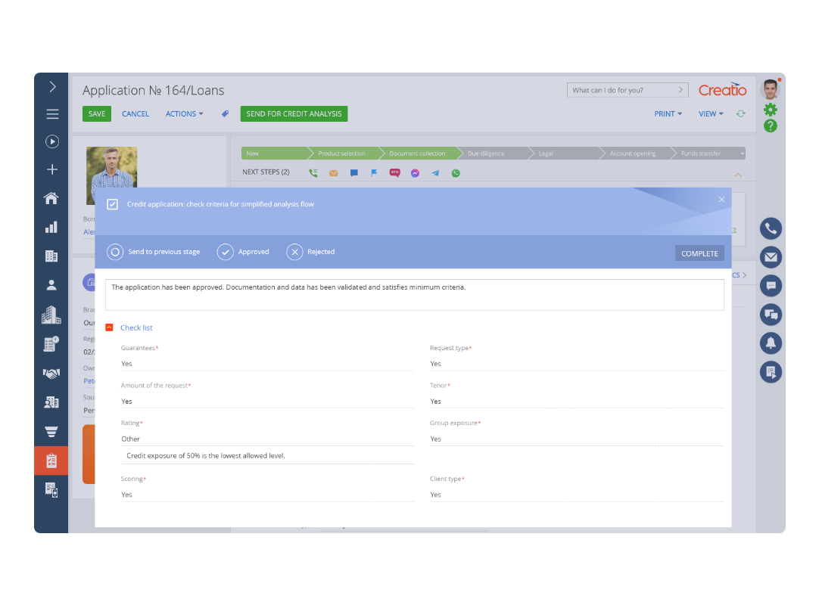Image resolution: width=819 pixels, height=605 pixels.
Task: Click the green Save button
Action: (97, 113)
